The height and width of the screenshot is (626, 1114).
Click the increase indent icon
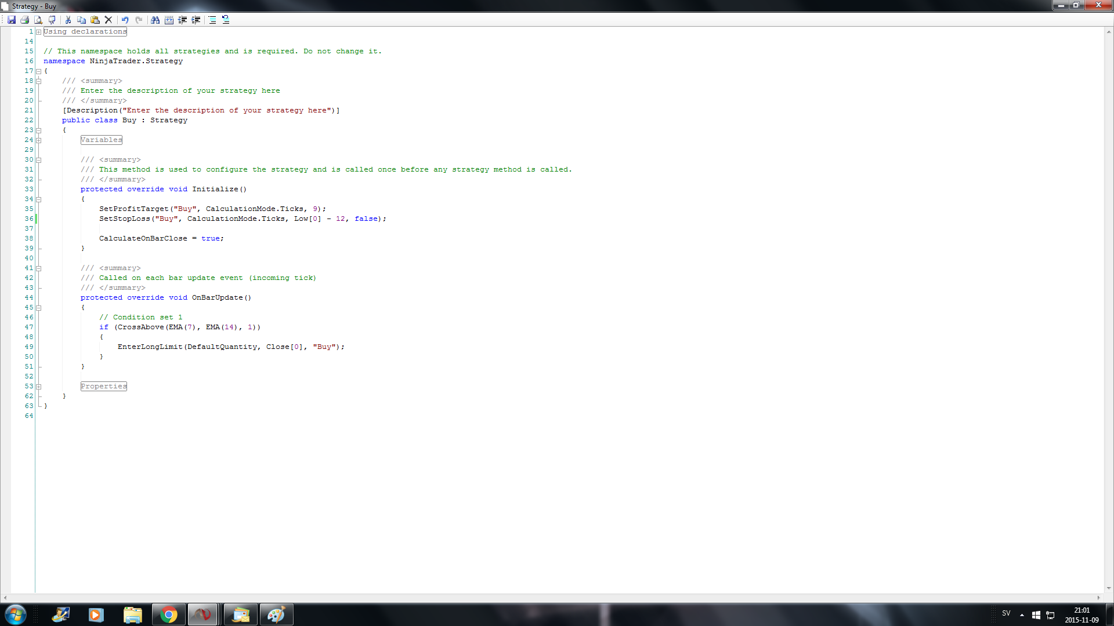[196, 20]
